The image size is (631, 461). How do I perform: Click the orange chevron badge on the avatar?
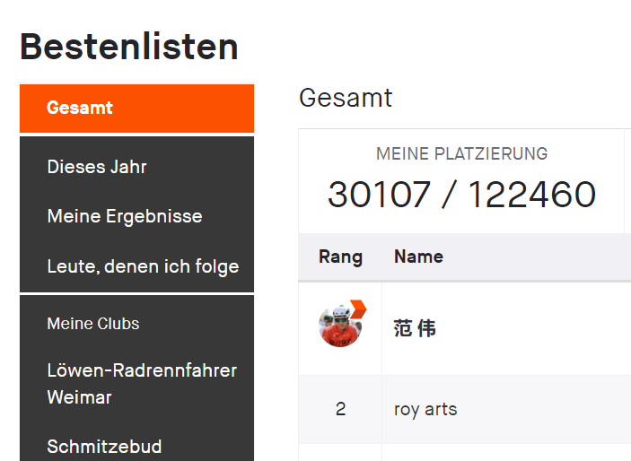pos(358,309)
